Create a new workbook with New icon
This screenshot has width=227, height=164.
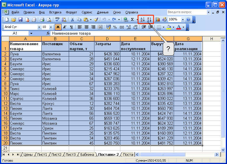coord(7,20)
